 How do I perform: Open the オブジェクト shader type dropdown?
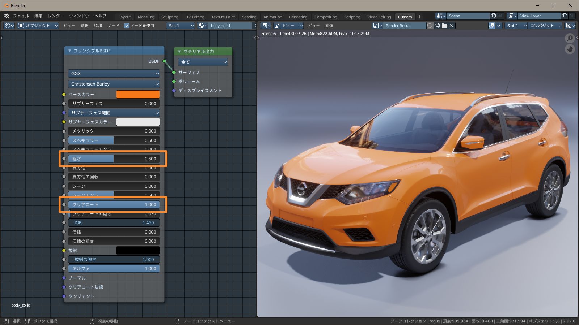tap(38, 26)
